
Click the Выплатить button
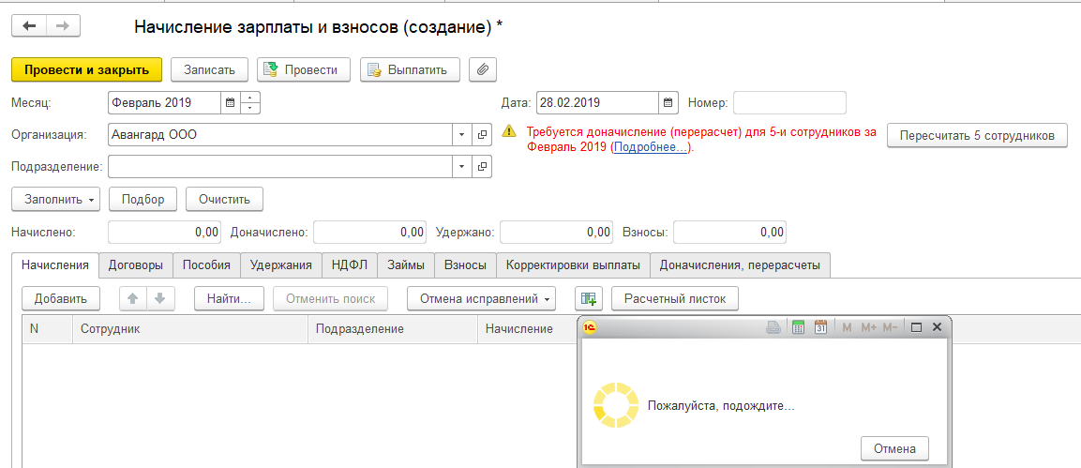(411, 69)
